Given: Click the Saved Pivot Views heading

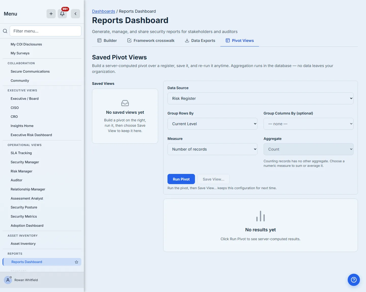Looking at the screenshot, I should tap(119, 57).
